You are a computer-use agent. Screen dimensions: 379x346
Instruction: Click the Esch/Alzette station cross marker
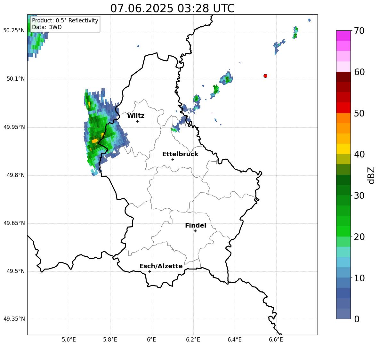pyautogui.click(x=149, y=271)
